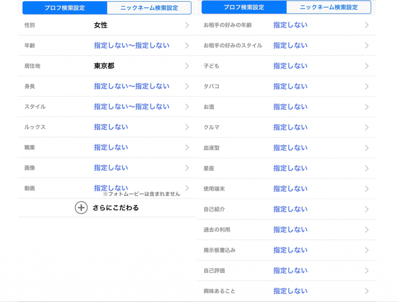
Task: Click the blue 指定しない value for 職業
Action: 111,147
